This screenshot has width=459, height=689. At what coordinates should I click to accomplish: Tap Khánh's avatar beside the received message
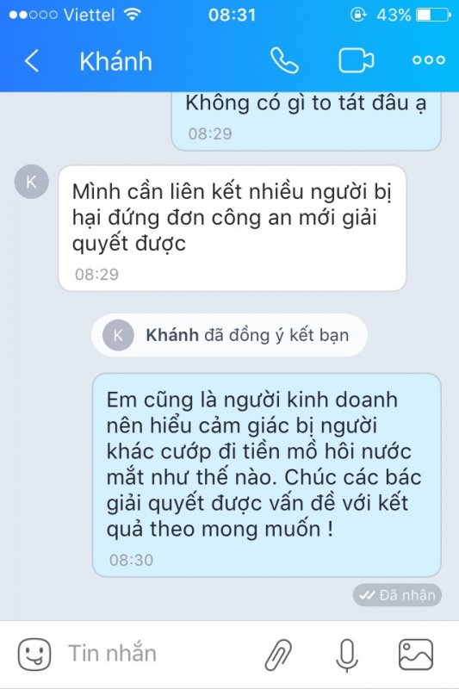[x=31, y=182]
